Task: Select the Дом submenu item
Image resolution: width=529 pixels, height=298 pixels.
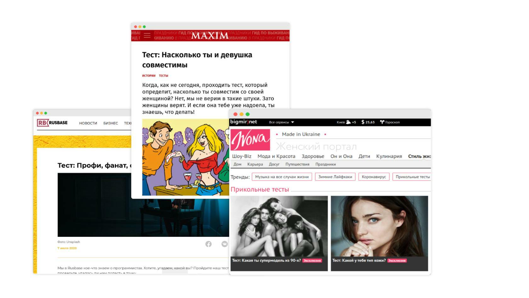Action: point(237,164)
